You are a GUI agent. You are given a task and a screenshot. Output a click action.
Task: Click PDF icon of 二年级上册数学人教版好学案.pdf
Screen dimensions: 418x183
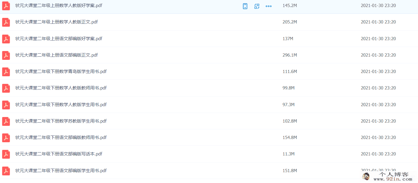click(6, 6)
